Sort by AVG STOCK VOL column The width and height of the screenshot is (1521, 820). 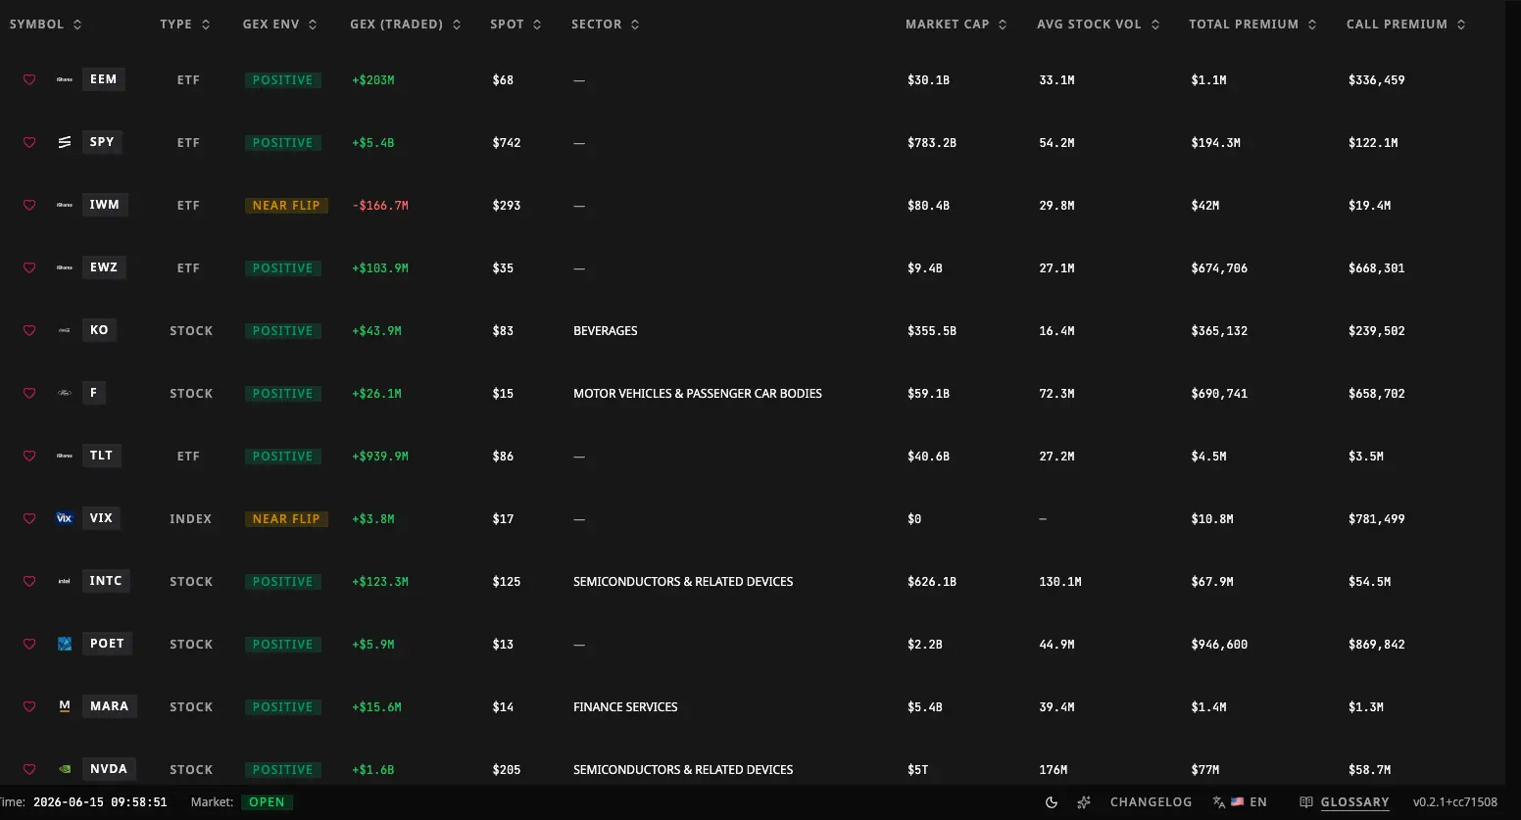pos(1099,24)
